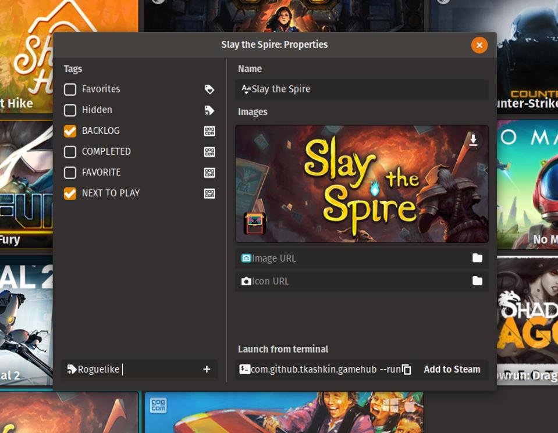The height and width of the screenshot is (433, 558).
Task: Browse for image file via folder icon
Action: [477, 258]
